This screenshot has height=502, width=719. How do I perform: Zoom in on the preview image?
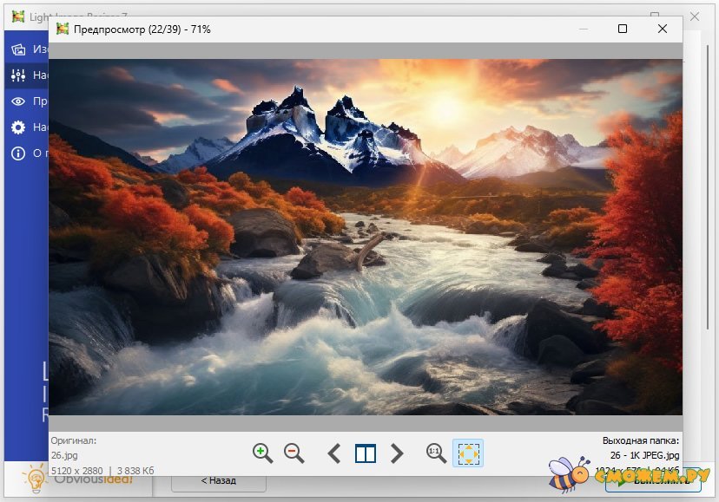[262, 453]
